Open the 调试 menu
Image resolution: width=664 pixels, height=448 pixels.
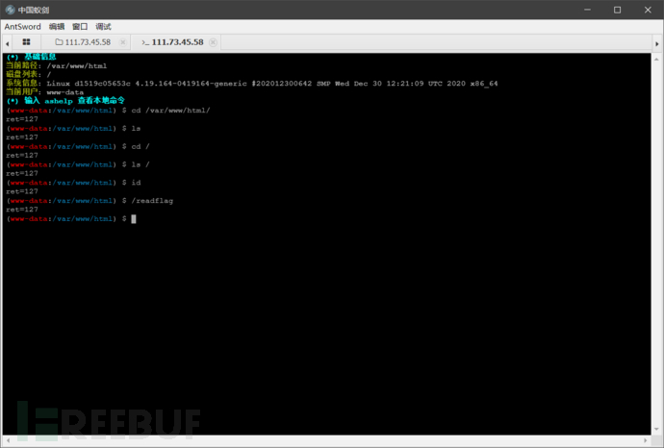coord(103,27)
